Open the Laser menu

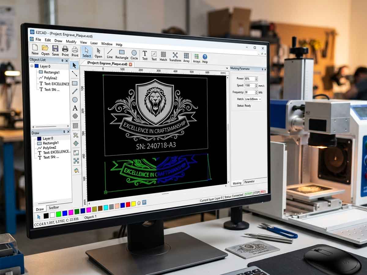(x=94, y=43)
